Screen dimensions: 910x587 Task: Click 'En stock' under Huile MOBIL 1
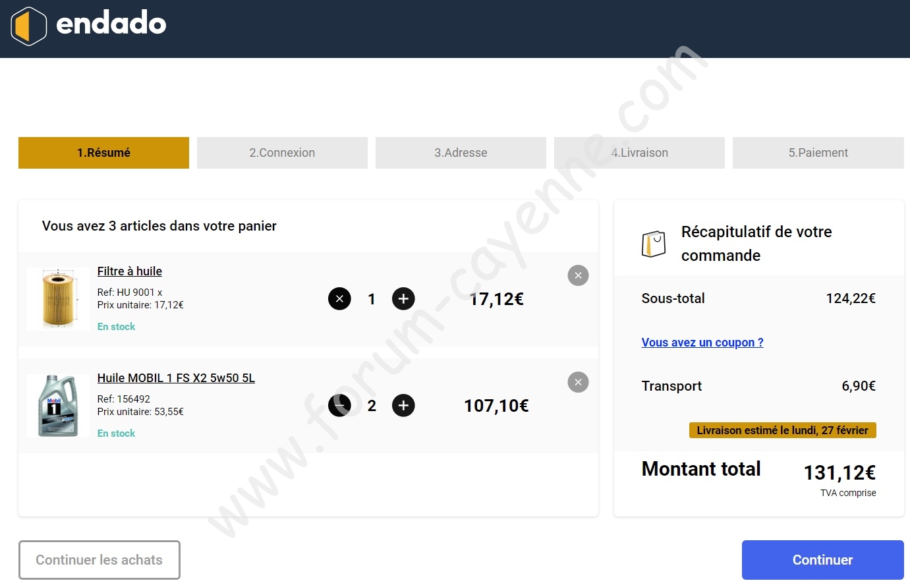(116, 433)
